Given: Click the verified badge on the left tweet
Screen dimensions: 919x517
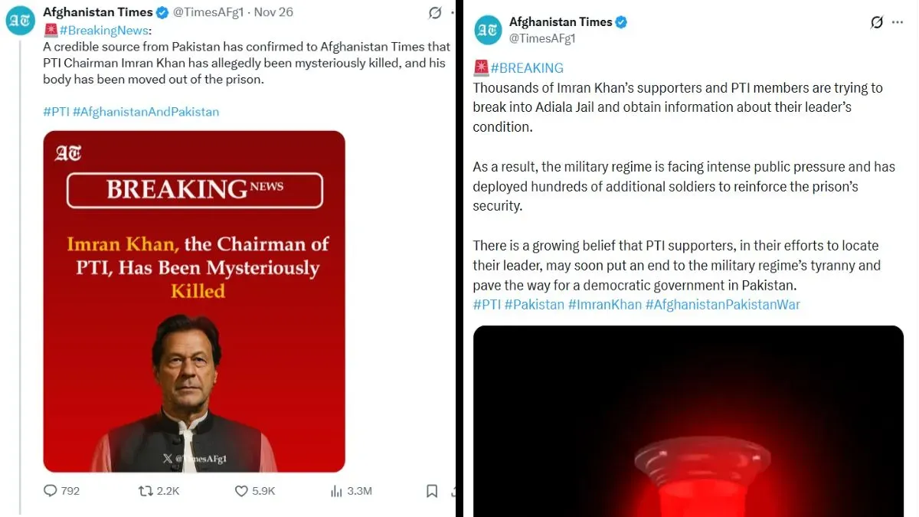Looking at the screenshot, I should 162,12.
